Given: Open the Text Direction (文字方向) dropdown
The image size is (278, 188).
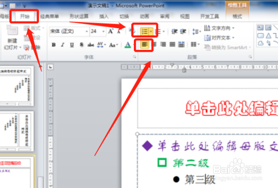Looking at the screenshot, I should click(x=219, y=28).
